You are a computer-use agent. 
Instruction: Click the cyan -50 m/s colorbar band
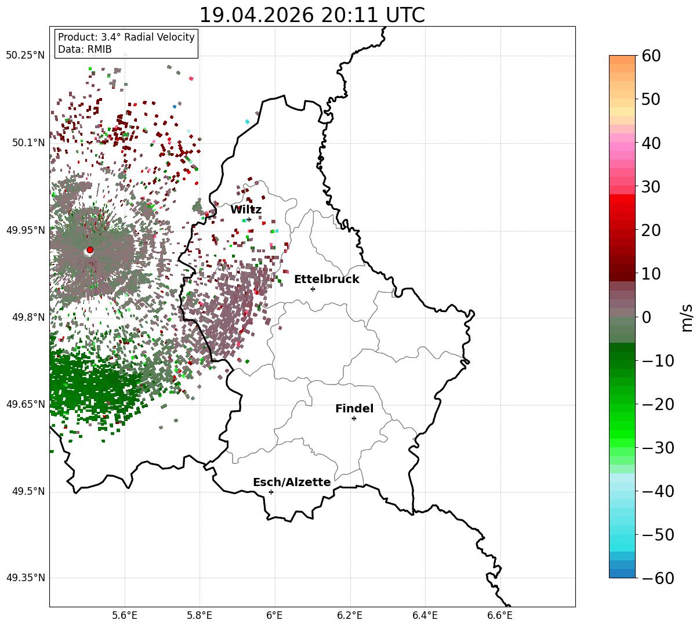tap(622, 534)
